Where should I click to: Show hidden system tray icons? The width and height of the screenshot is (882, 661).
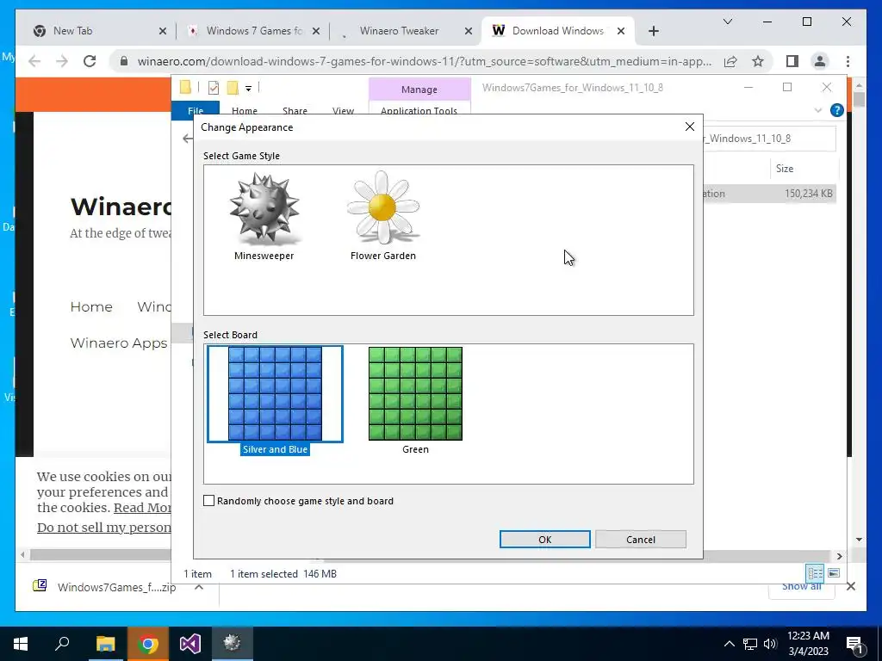point(729,644)
